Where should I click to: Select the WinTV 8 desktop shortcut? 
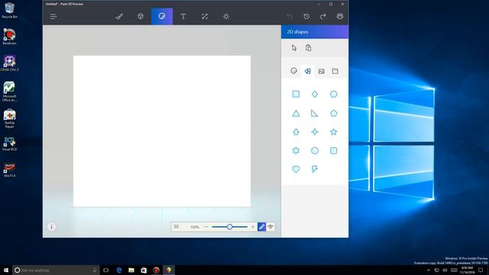pos(9,170)
